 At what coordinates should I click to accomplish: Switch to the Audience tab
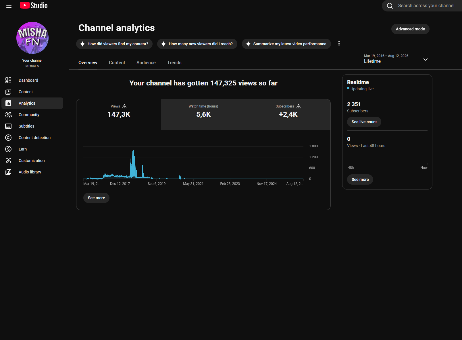(146, 62)
